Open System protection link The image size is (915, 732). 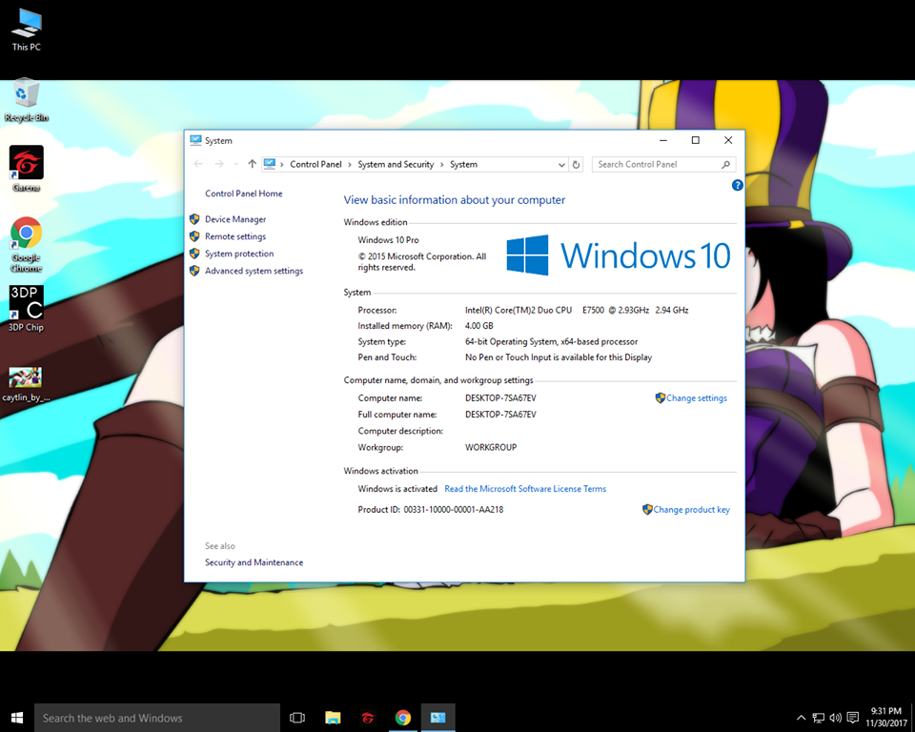point(239,254)
